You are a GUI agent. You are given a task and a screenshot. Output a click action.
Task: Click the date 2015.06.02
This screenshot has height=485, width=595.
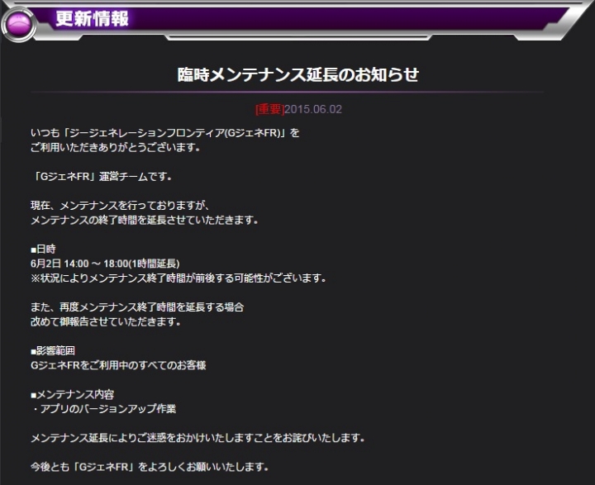[313, 109]
